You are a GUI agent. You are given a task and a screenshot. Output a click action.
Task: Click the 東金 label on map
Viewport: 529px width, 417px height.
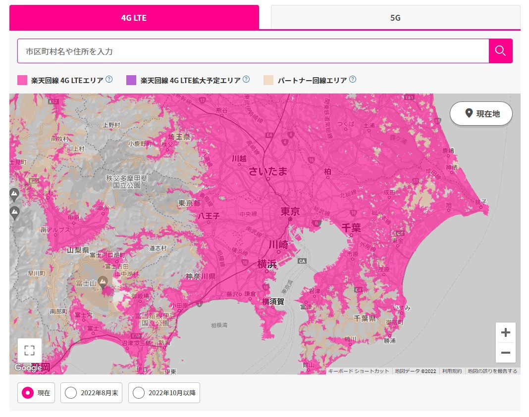397,240
